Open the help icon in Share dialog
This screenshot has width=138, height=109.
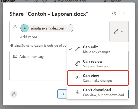114,14
